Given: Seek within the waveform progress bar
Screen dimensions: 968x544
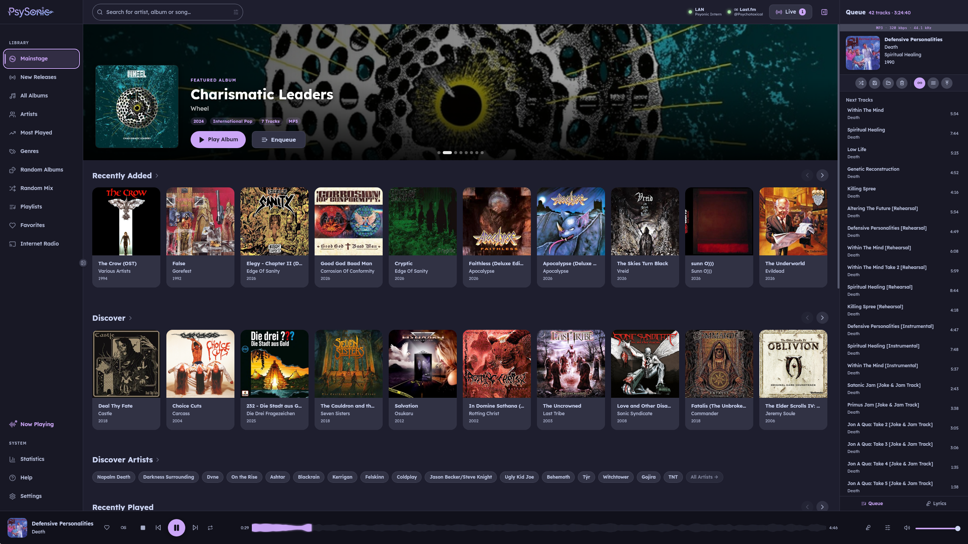Looking at the screenshot, I should (x=539, y=528).
